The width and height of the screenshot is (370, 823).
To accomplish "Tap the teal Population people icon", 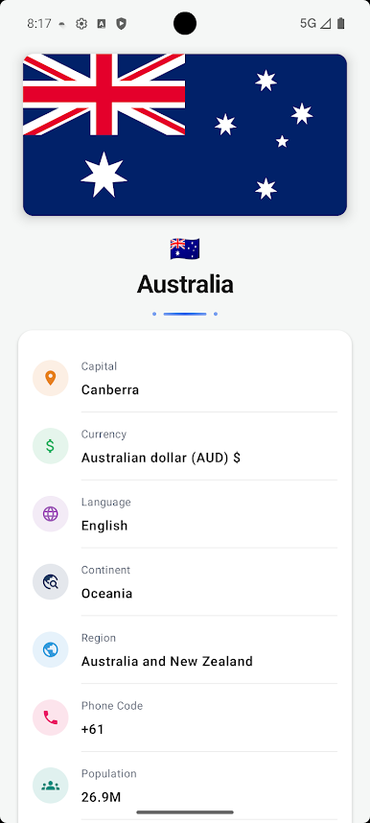I will point(51,786).
